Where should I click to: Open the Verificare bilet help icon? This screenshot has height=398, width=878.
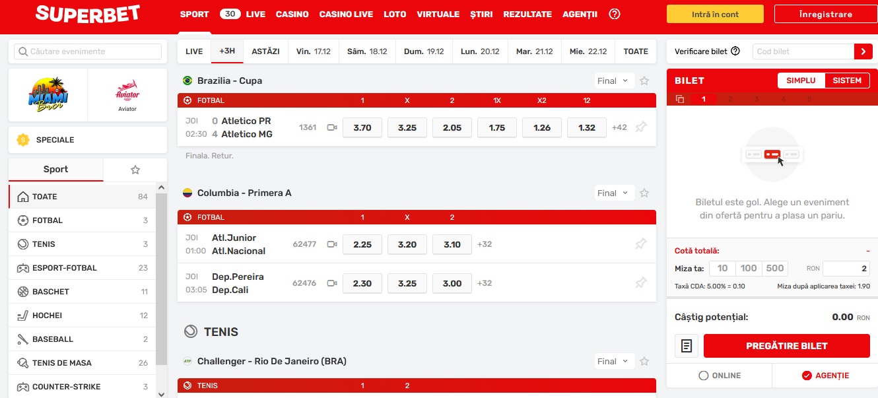pyautogui.click(x=735, y=51)
